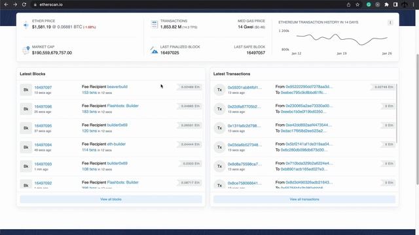
Task: Open sender address 0x230065a2ae73330a00
Action: (x=309, y=106)
